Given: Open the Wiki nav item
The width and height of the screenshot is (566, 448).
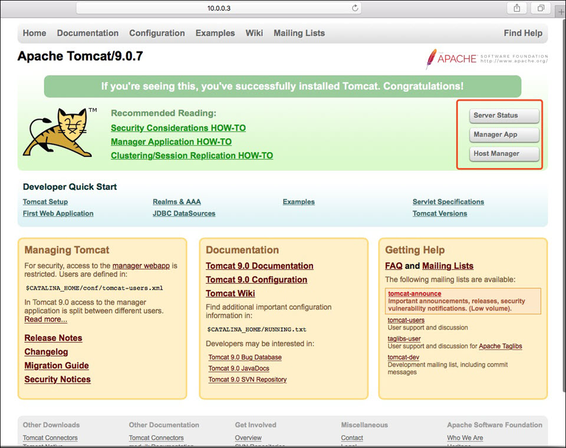Looking at the screenshot, I should 254,33.
